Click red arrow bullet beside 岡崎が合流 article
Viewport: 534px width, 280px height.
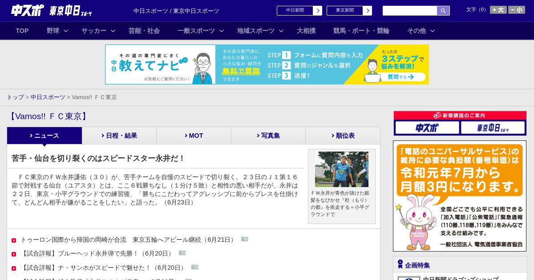click(14, 240)
